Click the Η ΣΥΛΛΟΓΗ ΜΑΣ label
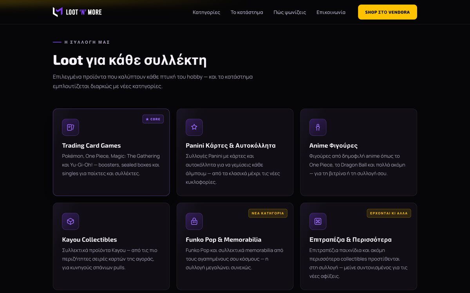Viewport: 470px width, 293px height. pyautogui.click(x=87, y=42)
